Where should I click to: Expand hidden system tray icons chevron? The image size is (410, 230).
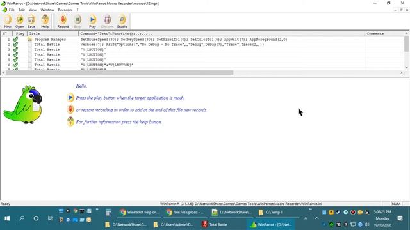click(316, 218)
